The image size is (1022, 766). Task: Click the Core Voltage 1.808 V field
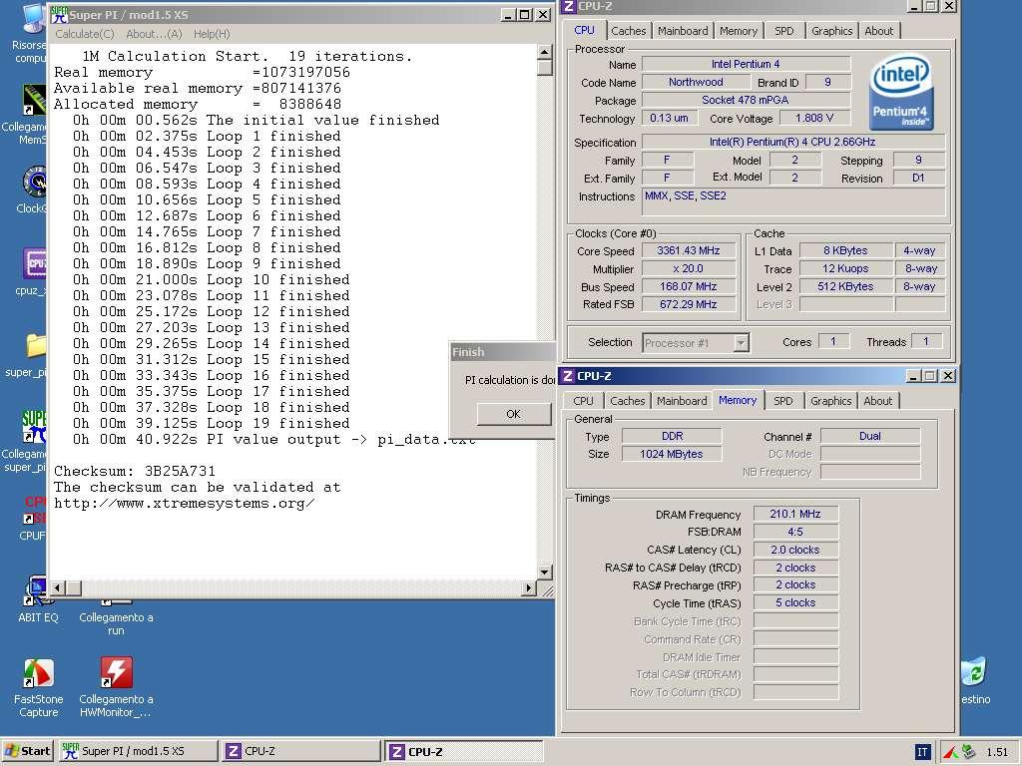point(814,118)
